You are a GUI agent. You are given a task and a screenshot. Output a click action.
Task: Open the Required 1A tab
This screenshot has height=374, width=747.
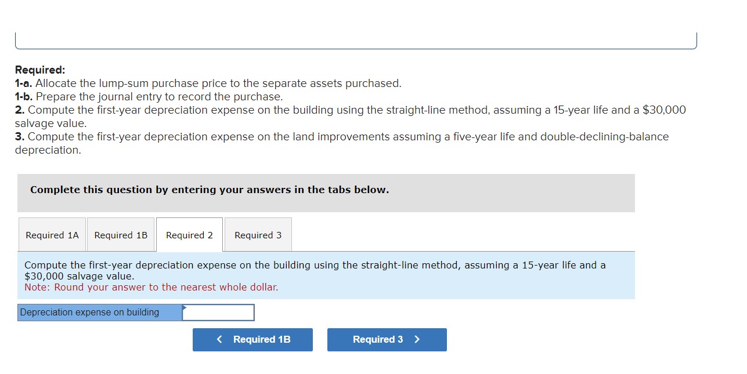point(52,235)
